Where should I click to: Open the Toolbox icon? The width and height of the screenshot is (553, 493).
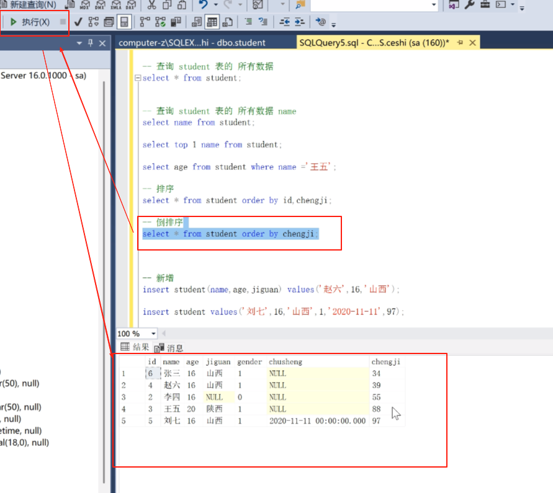(x=485, y=4)
